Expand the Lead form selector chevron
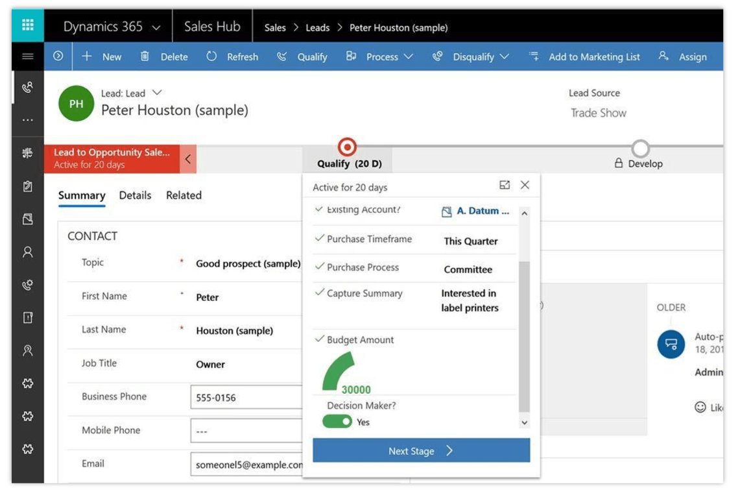This screenshot has height=493, width=740. tap(157, 92)
